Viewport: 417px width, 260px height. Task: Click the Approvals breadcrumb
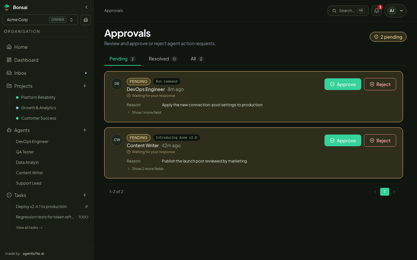(x=113, y=11)
